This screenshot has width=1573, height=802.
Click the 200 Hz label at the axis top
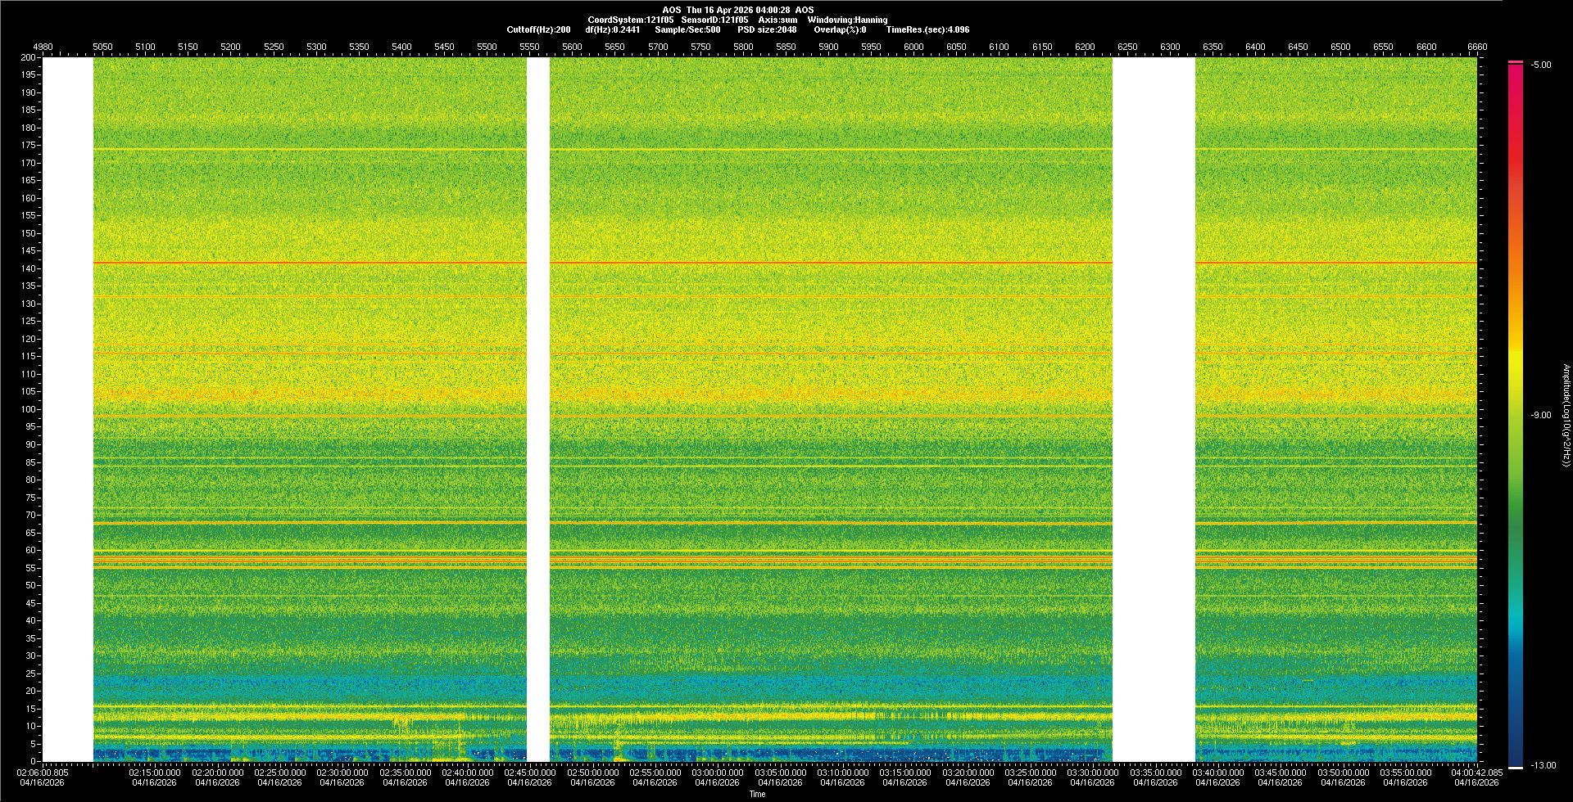pyautogui.click(x=29, y=58)
